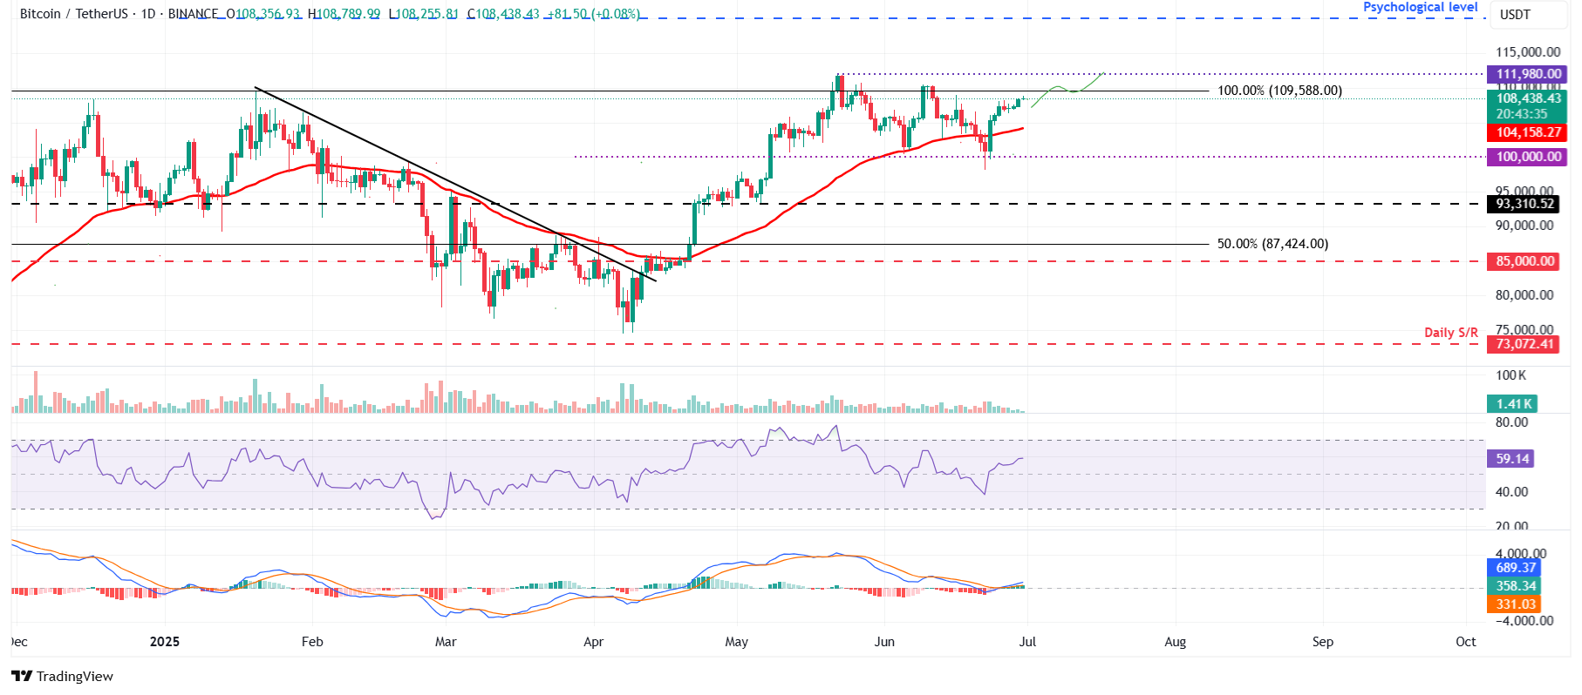Screen dimensions: 1582x695
Task: Click the Daily S/R label
Action: point(1450,332)
